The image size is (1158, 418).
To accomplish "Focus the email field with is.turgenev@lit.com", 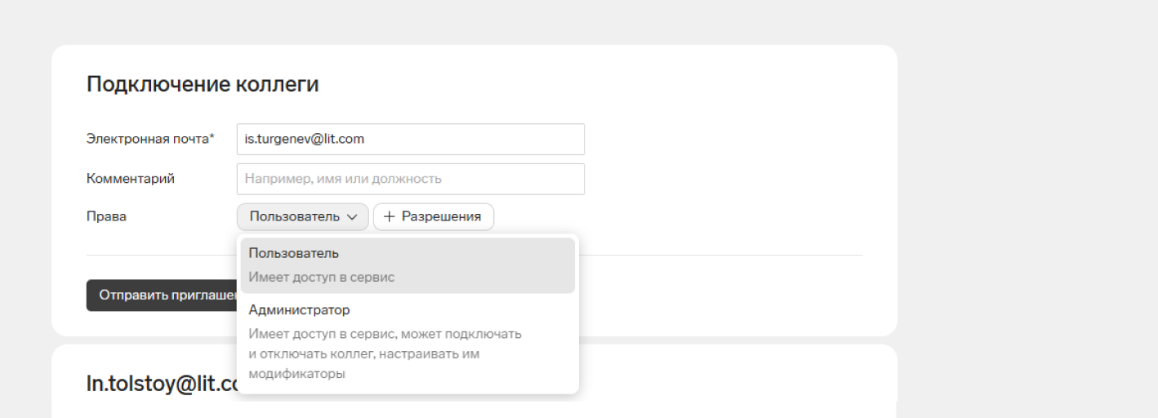I will pyautogui.click(x=411, y=139).
